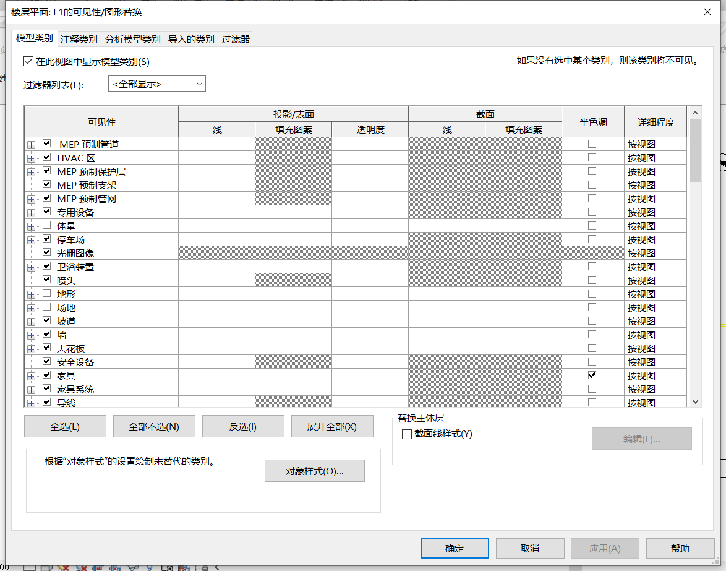
Task: Switch to the 注释类别 tab
Action: point(79,40)
